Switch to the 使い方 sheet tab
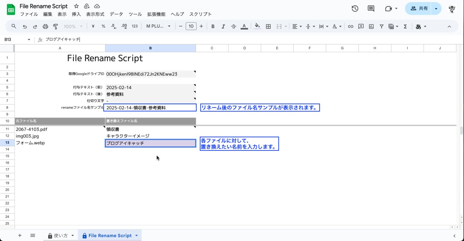This screenshot has height=241, width=464. pos(60,235)
